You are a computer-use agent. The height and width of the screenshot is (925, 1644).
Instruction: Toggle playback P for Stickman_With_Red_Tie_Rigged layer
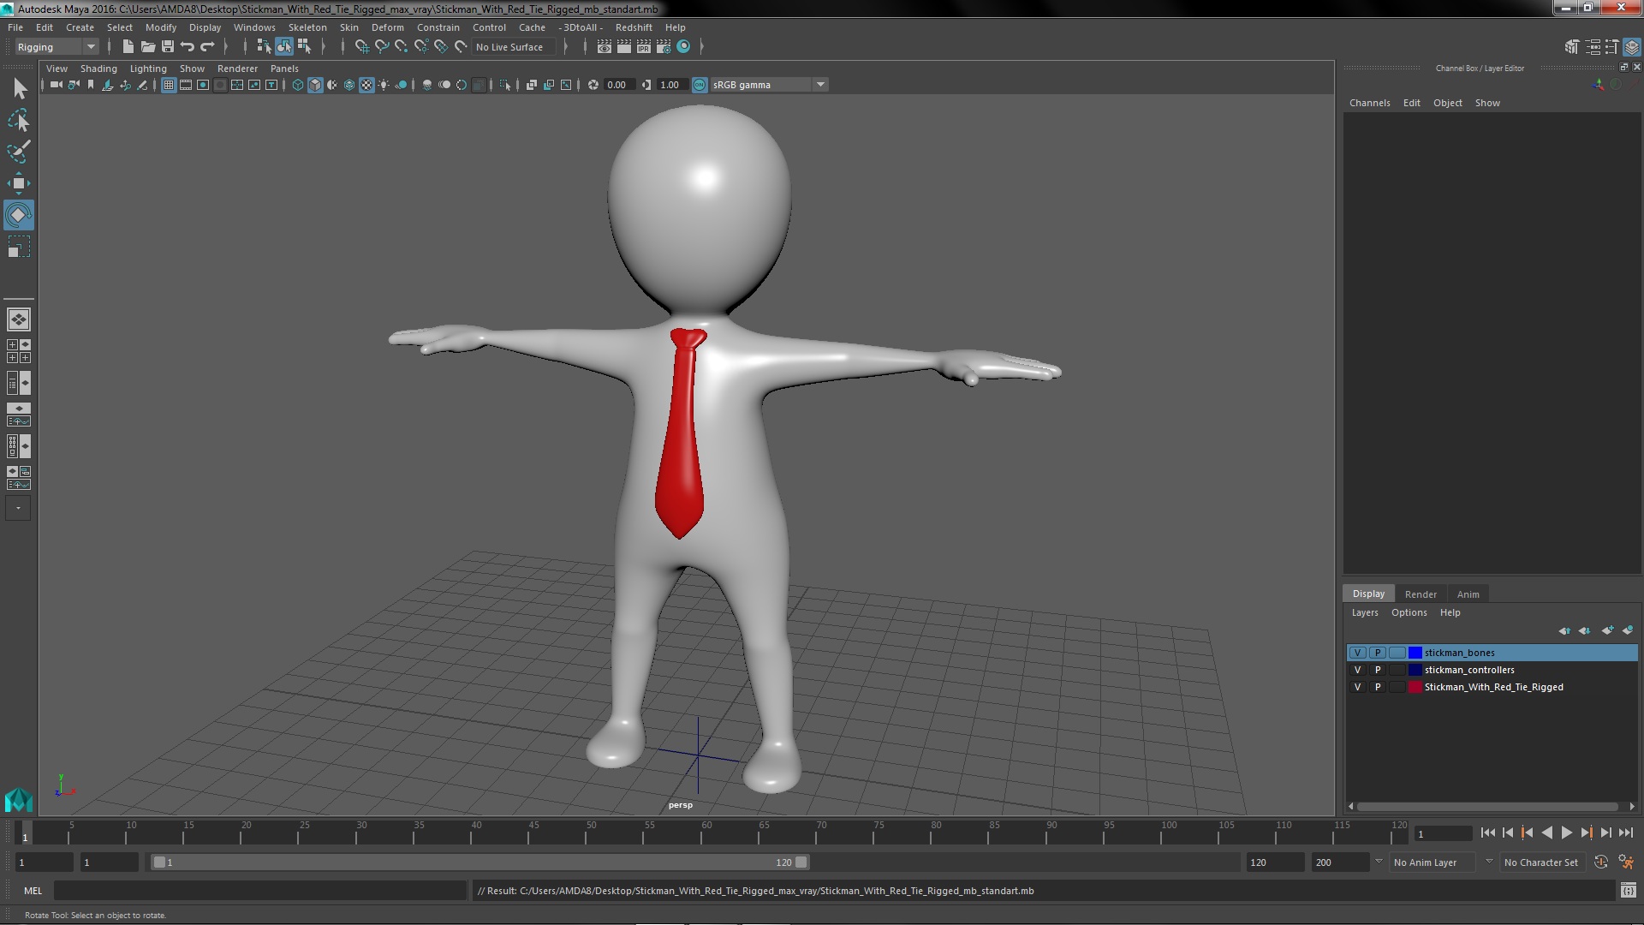pos(1378,687)
